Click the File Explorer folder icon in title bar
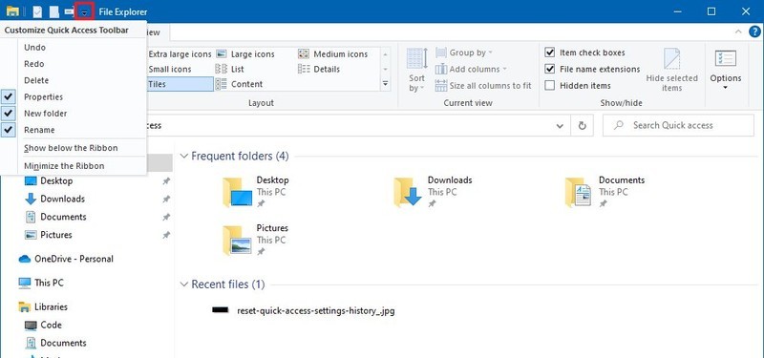764x358 pixels. click(12, 11)
